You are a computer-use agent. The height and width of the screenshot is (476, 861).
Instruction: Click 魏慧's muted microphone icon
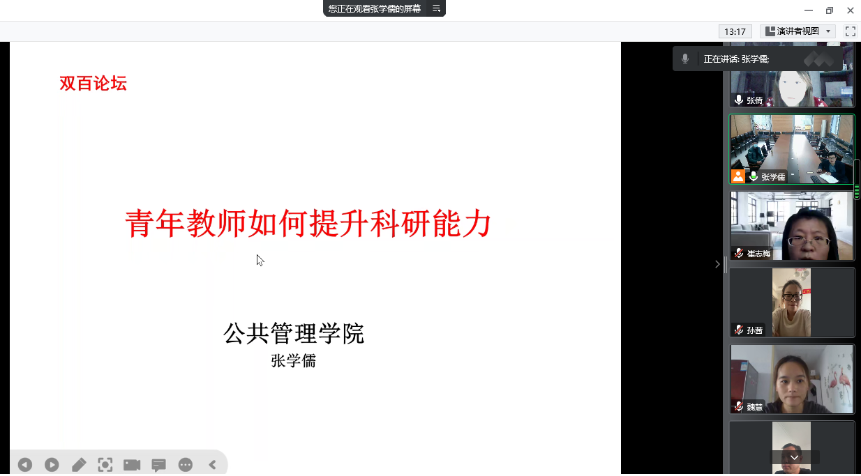(739, 406)
